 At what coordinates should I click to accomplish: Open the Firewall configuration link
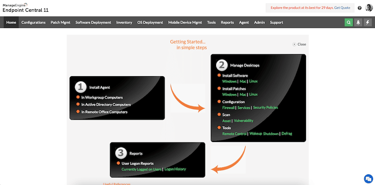point(228,107)
